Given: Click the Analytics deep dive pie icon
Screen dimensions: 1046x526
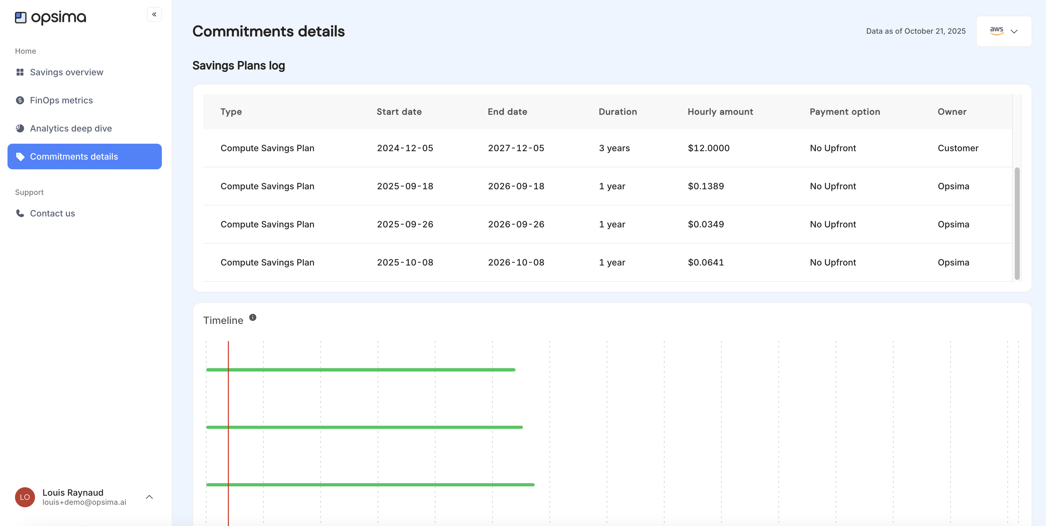Looking at the screenshot, I should [x=20, y=128].
